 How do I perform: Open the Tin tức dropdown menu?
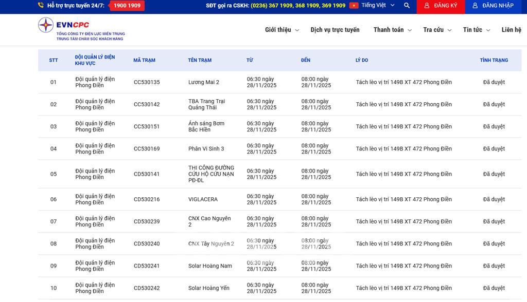coord(476,30)
